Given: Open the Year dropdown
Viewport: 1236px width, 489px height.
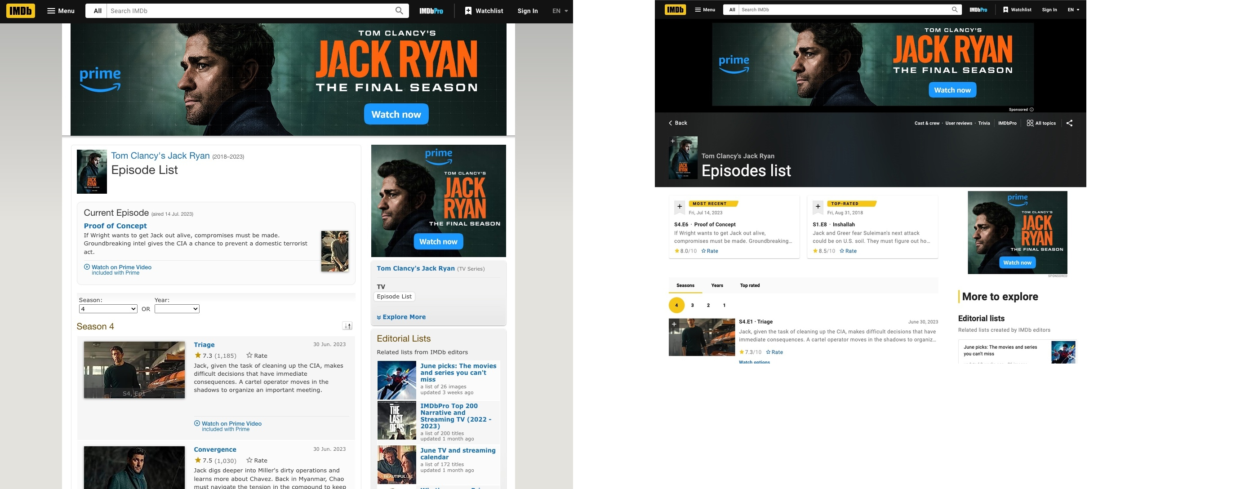Looking at the screenshot, I should (177, 309).
